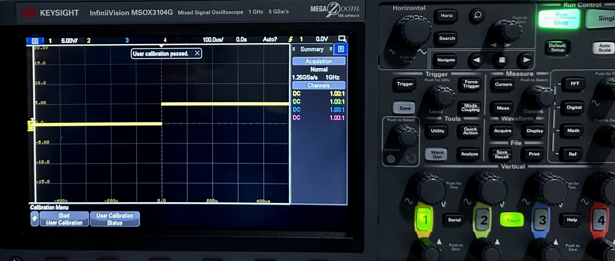Open the main menu icon at top-left of screen
615x261 pixels.
tap(35, 41)
